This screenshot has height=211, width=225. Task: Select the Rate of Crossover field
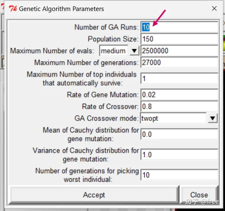(x=179, y=106)
